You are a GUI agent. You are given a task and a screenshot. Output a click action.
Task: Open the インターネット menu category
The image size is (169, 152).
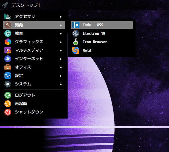tap(34, 59)
